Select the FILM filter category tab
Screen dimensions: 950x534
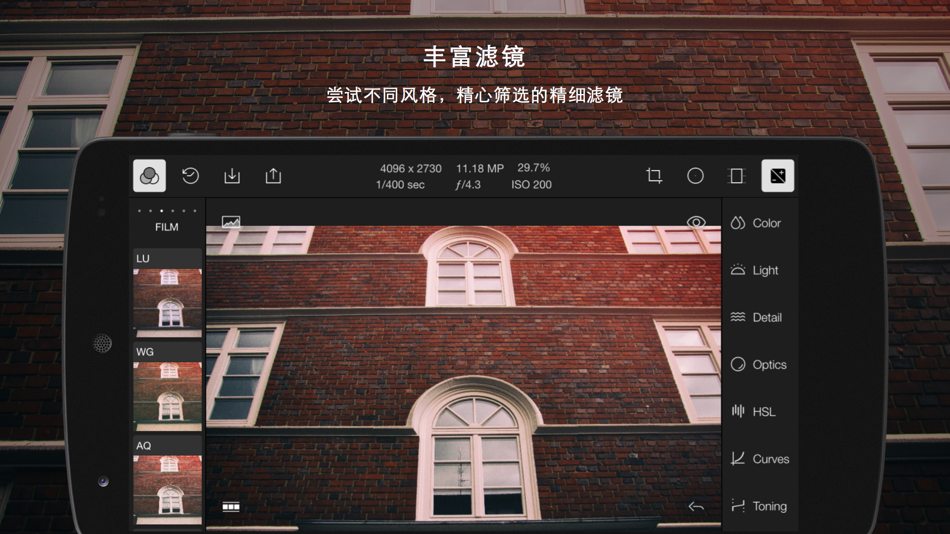(166, 227)
